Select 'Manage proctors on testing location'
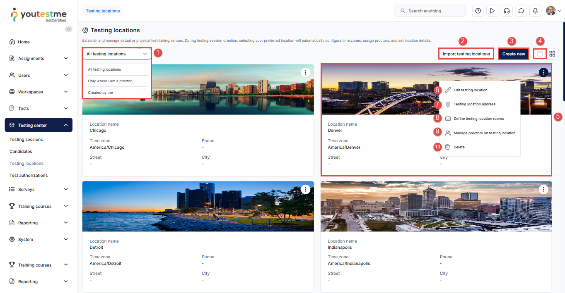Screen dimensions: 565x293 point(480,133)
